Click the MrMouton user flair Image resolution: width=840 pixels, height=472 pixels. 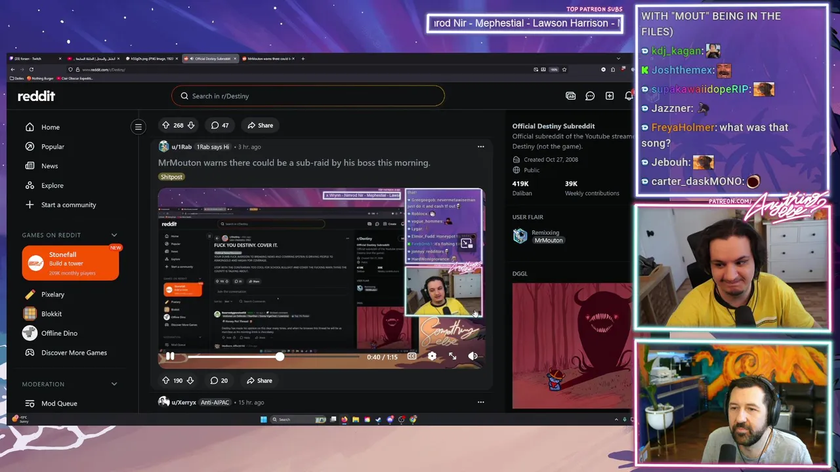(549, 241)
